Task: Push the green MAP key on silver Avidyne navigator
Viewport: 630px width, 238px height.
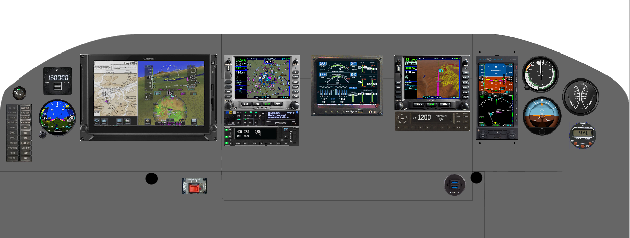Action: 267,104
